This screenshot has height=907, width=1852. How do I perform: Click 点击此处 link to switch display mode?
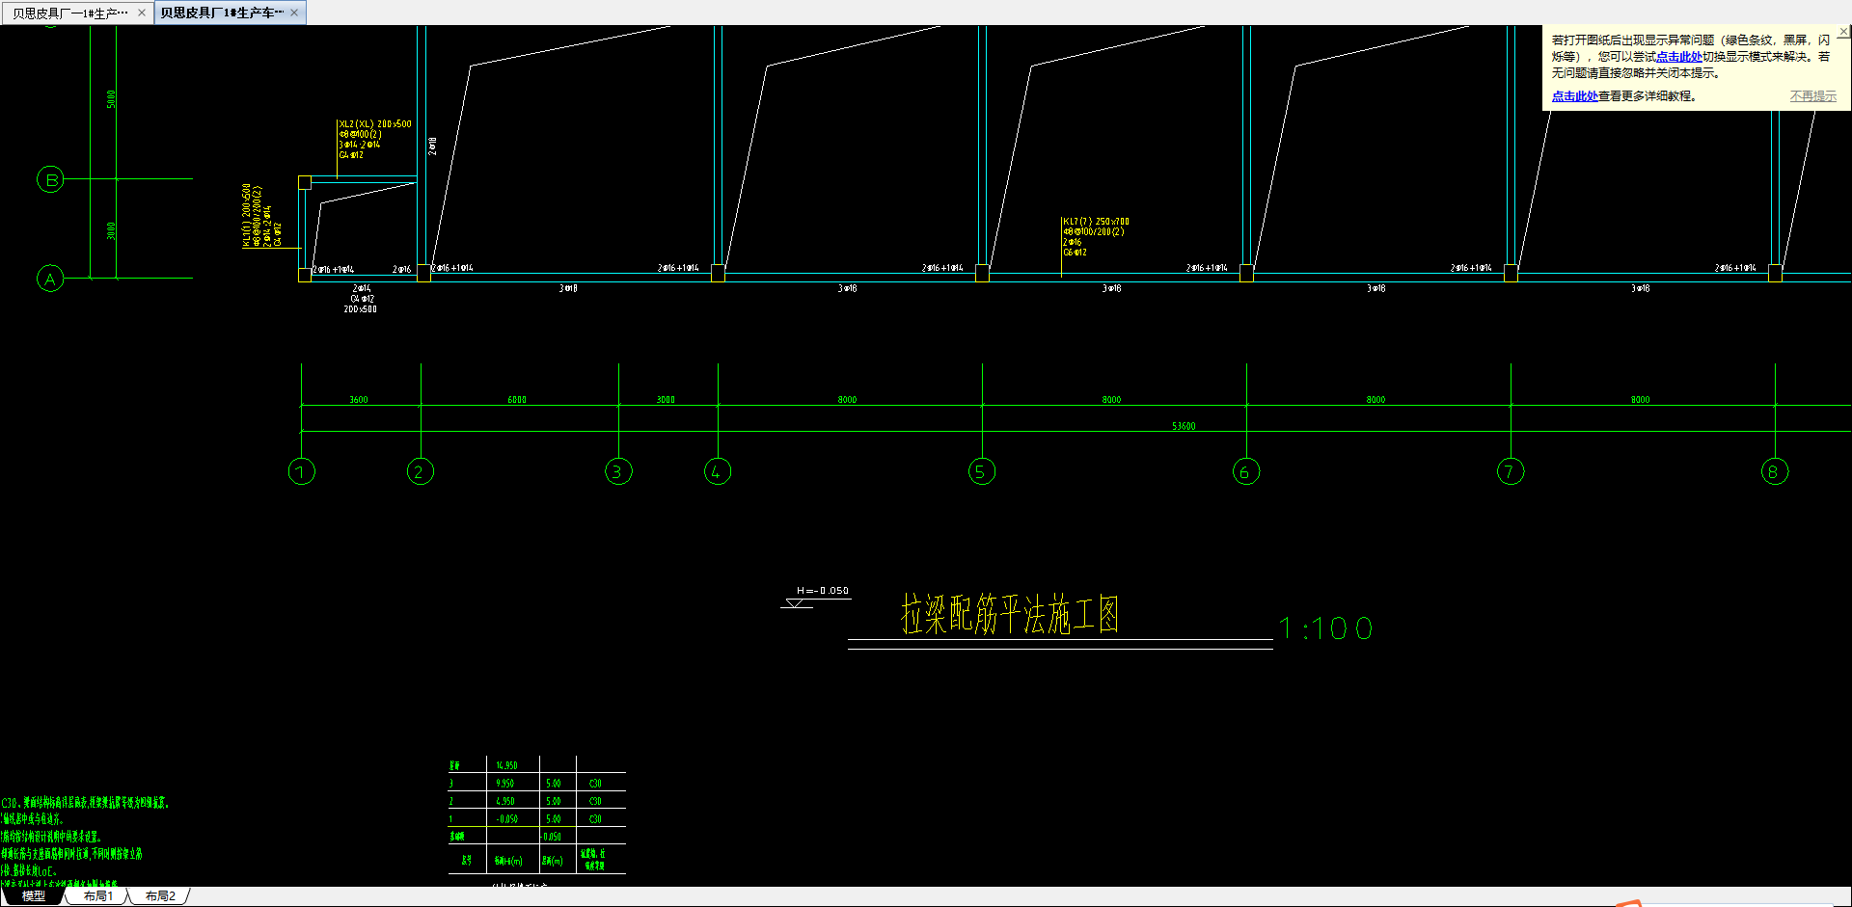click(x=1678, y=57)
